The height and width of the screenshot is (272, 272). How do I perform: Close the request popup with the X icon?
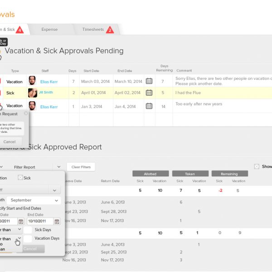point(26,114)
